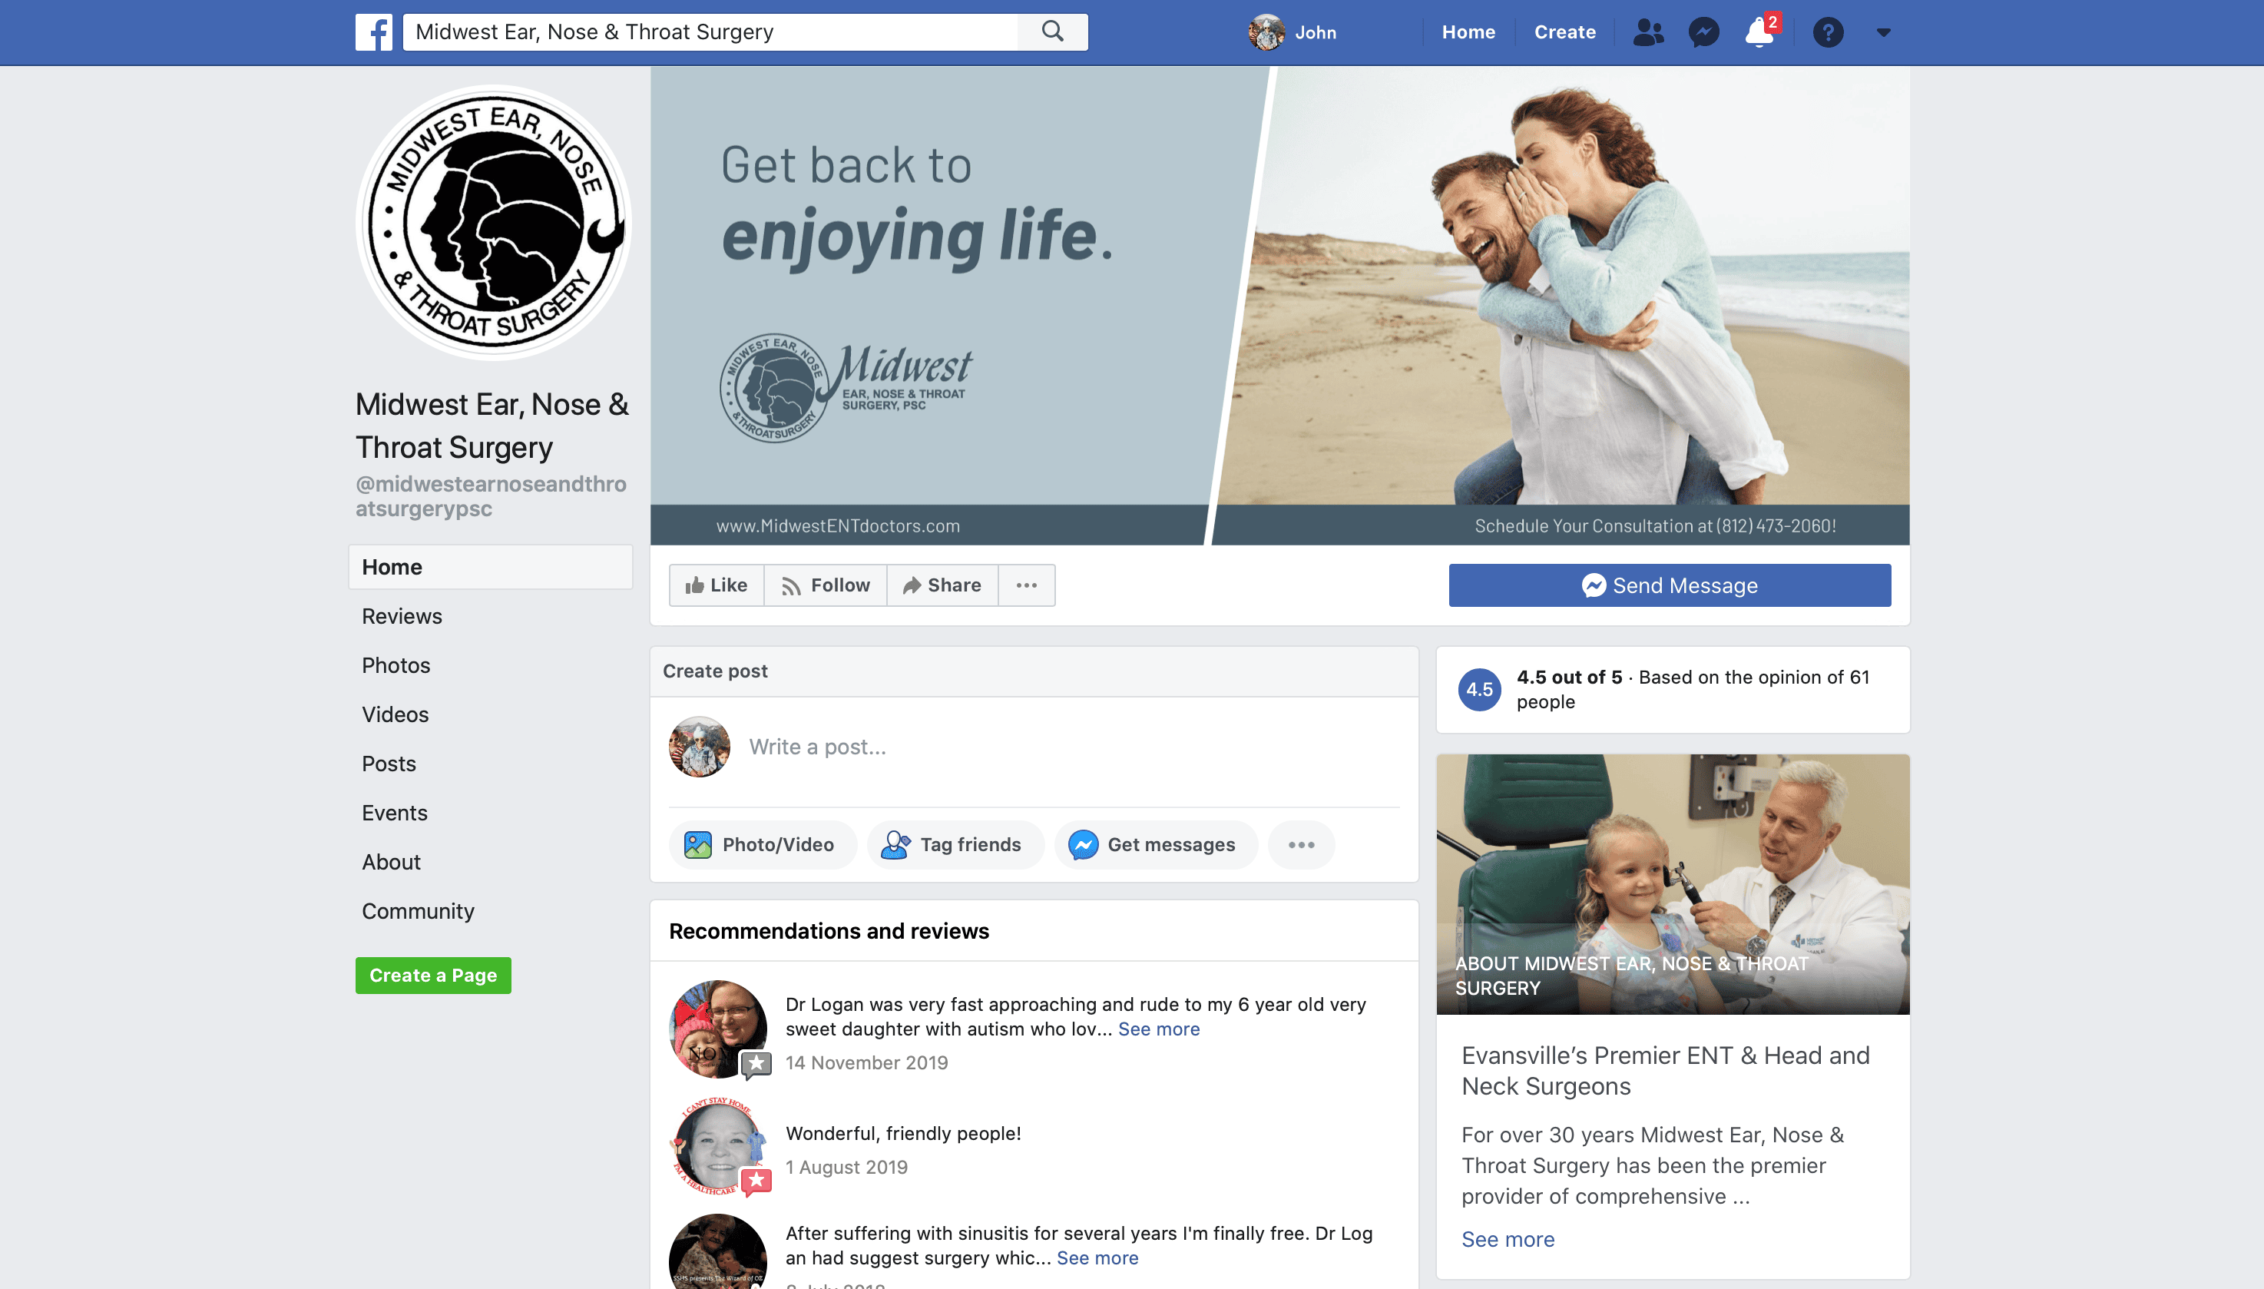Click the Facebook logo icon

[373, 33]
